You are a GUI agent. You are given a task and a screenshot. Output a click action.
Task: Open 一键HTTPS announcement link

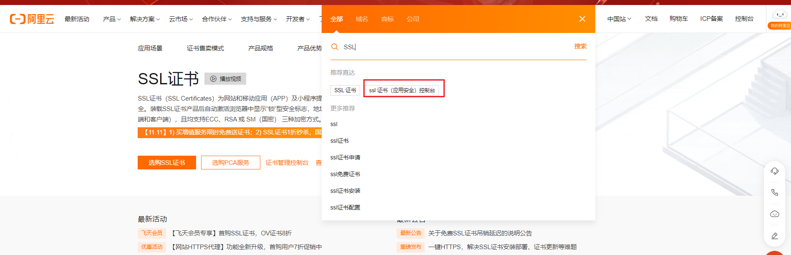(503, 247)
